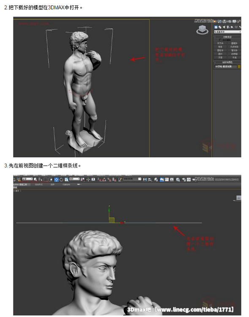The width and height of the screenshot is (249, 317).
Task: Click the 圆环 (Torus) primitive button
Action: click(220, 54)
